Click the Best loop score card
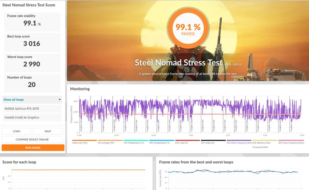This screenshot has width=309, height=190. point(32,42)
